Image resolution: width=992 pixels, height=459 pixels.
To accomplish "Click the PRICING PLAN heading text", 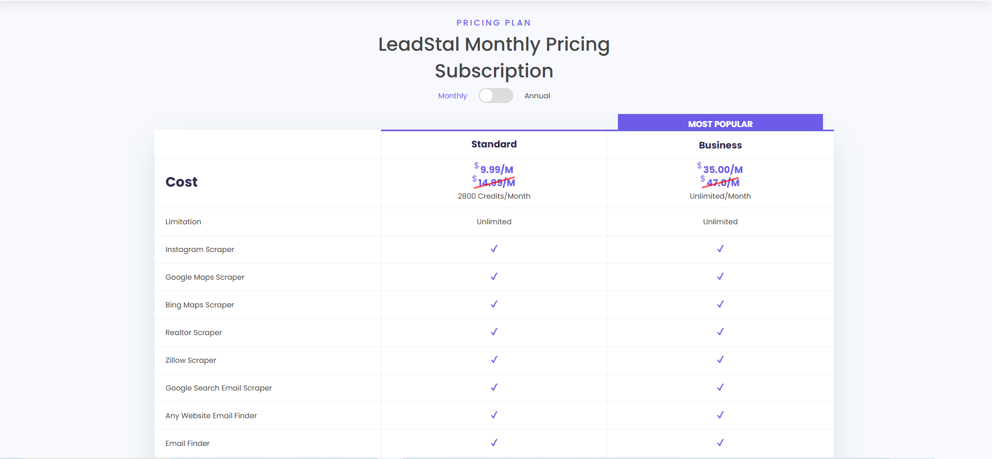I will (x=493, y=23).
